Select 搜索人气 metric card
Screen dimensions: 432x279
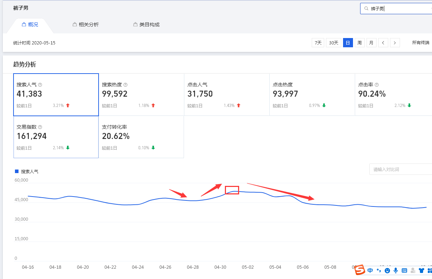(x=56, y=95)
